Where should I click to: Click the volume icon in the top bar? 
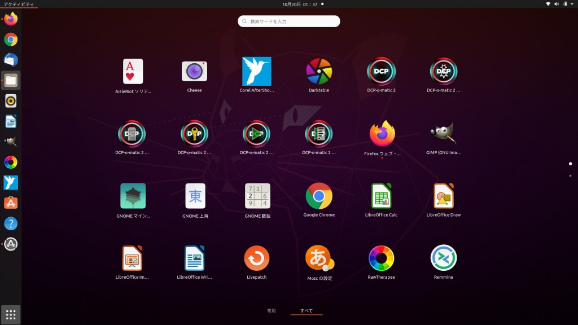click(x=557, y=4)
